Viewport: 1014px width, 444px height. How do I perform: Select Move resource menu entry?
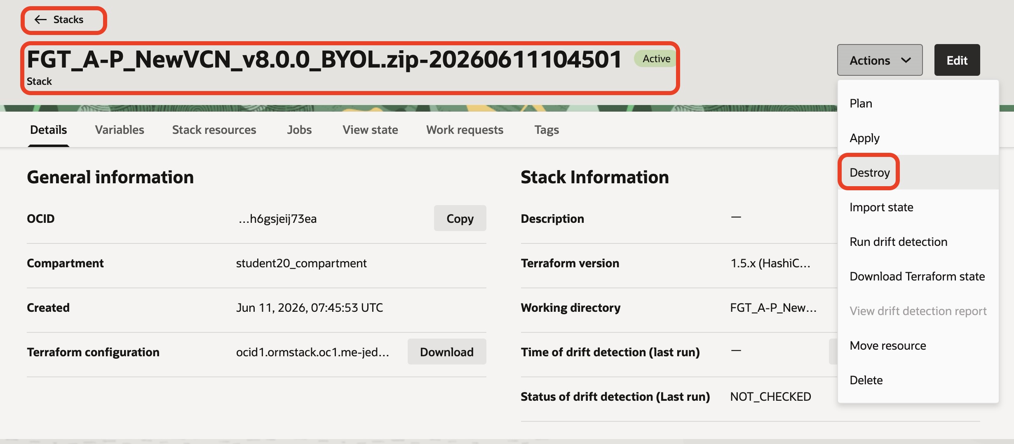pos(918,346)
